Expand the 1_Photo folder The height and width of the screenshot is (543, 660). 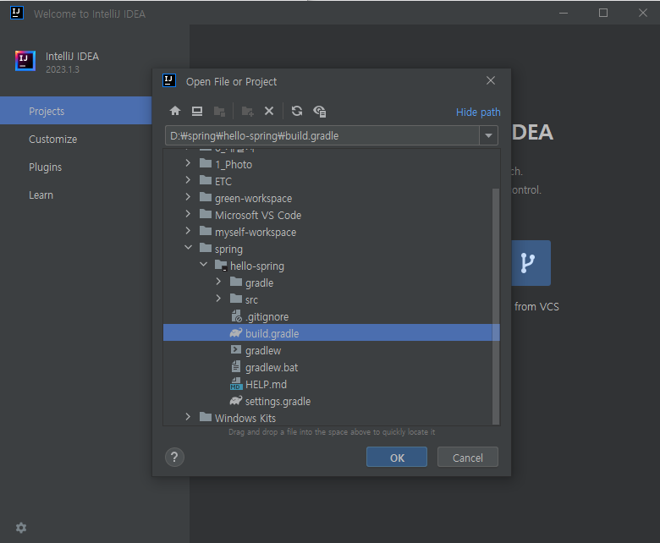pyautogui.click(x=188, y=163)
